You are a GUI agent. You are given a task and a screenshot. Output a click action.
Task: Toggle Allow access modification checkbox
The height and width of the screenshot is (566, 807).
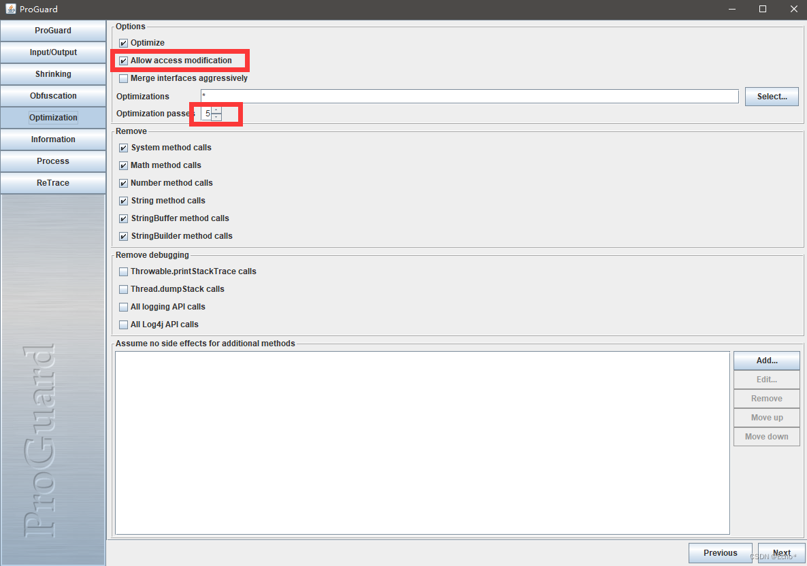tap(124, 61)
